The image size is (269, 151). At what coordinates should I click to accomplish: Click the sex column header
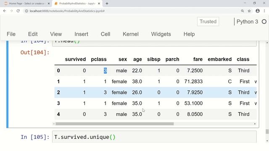tap(123, 59)
